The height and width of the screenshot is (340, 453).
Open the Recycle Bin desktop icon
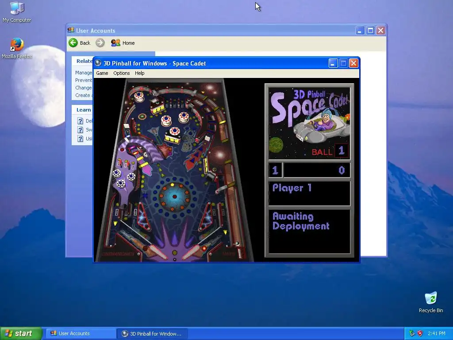click(x=431, y=302)
